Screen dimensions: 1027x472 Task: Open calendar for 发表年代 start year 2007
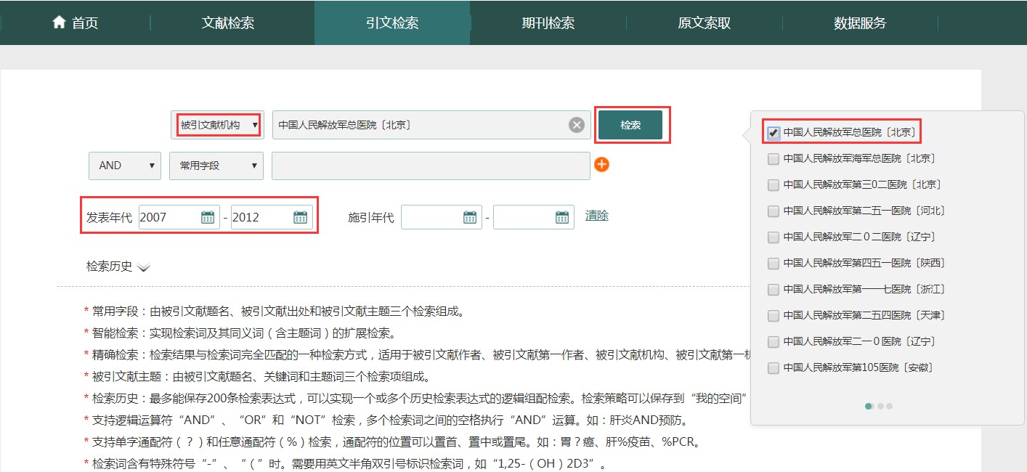pyautogui.click(x=208, y=217)
